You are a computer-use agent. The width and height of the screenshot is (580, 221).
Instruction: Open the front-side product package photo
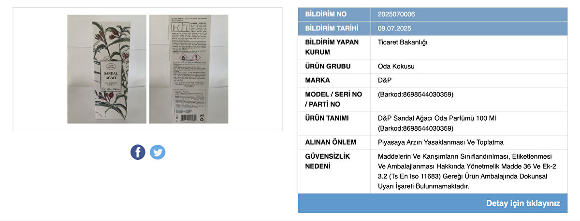pyautogui.click(x=107, y=69)
